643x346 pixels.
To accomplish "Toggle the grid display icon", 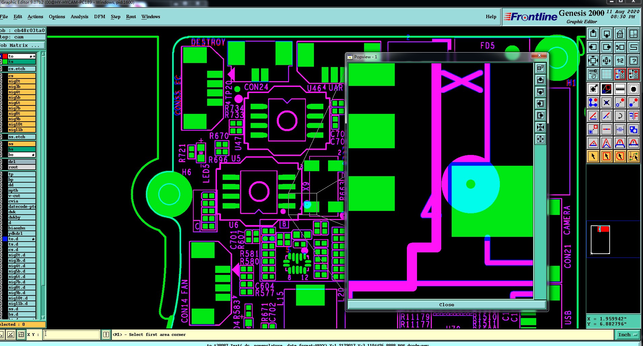I will pos(606,74).
